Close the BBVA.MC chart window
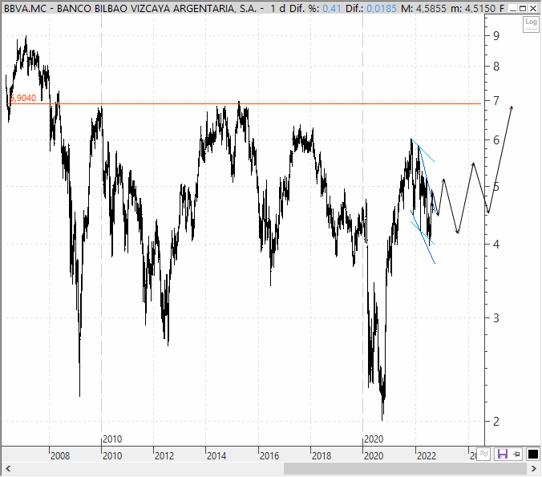 (533, 8)
